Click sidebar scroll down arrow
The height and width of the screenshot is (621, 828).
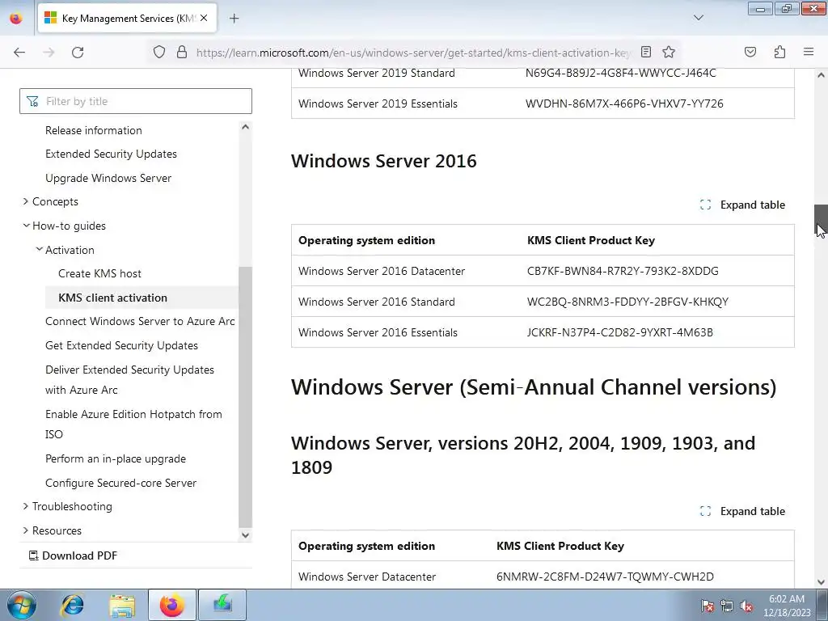pos(245,535)
